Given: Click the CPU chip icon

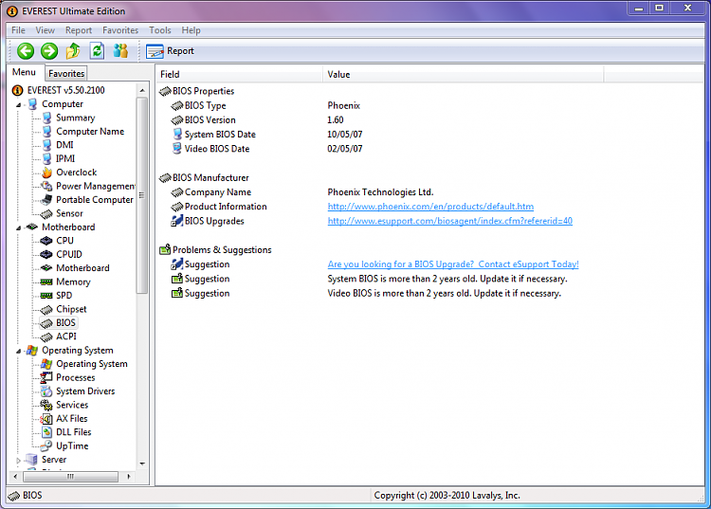Looking at the screenshot, I should click(46, 241).
